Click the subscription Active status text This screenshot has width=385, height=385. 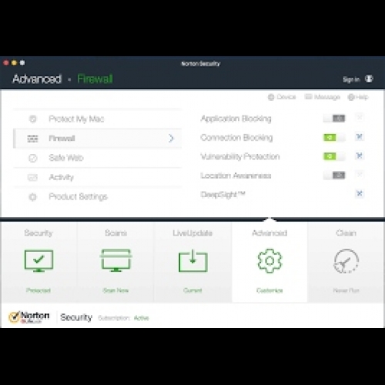click(141, 318)
